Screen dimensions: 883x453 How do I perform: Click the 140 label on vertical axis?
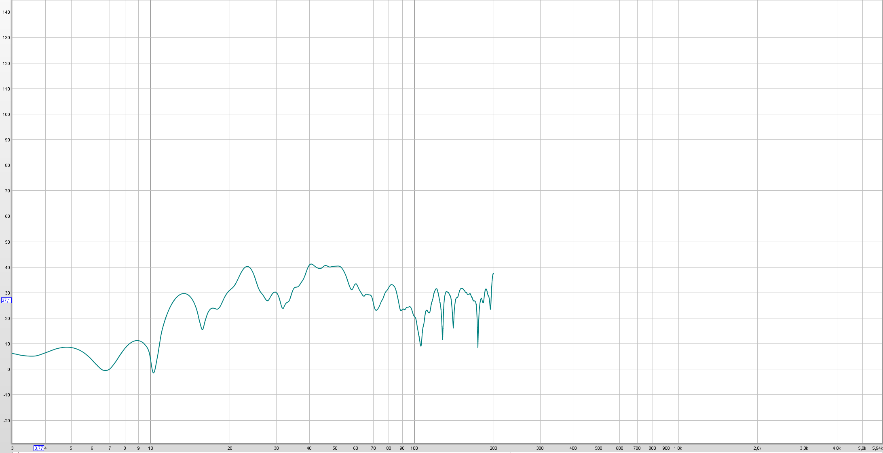coord(6,12)
